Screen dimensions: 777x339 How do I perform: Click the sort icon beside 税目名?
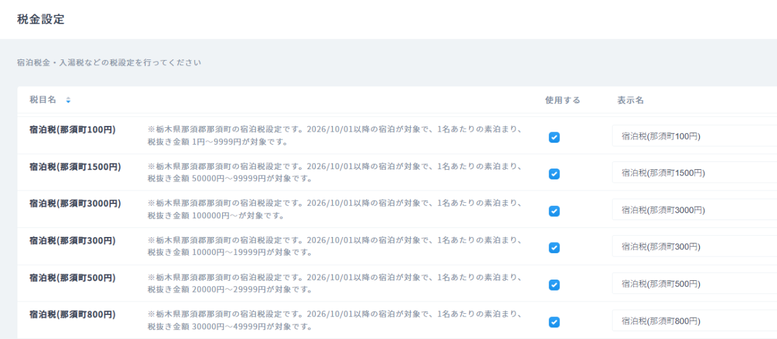pos(68,101)
